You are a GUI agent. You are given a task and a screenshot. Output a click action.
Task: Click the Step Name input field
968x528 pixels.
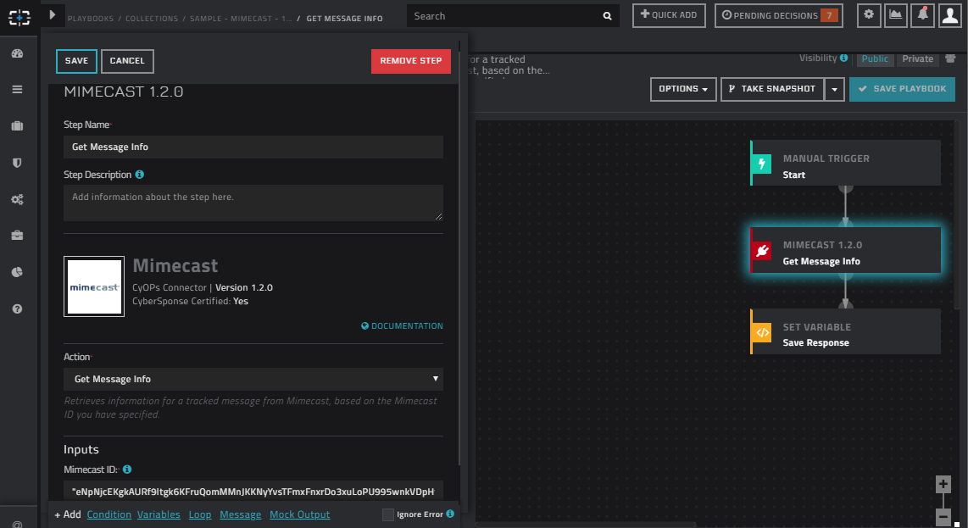253,147
